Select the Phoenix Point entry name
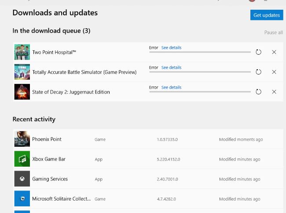Image resolution: width=286 pixels, height=213 pixels. pyautogui.click(x=47, y=139)
